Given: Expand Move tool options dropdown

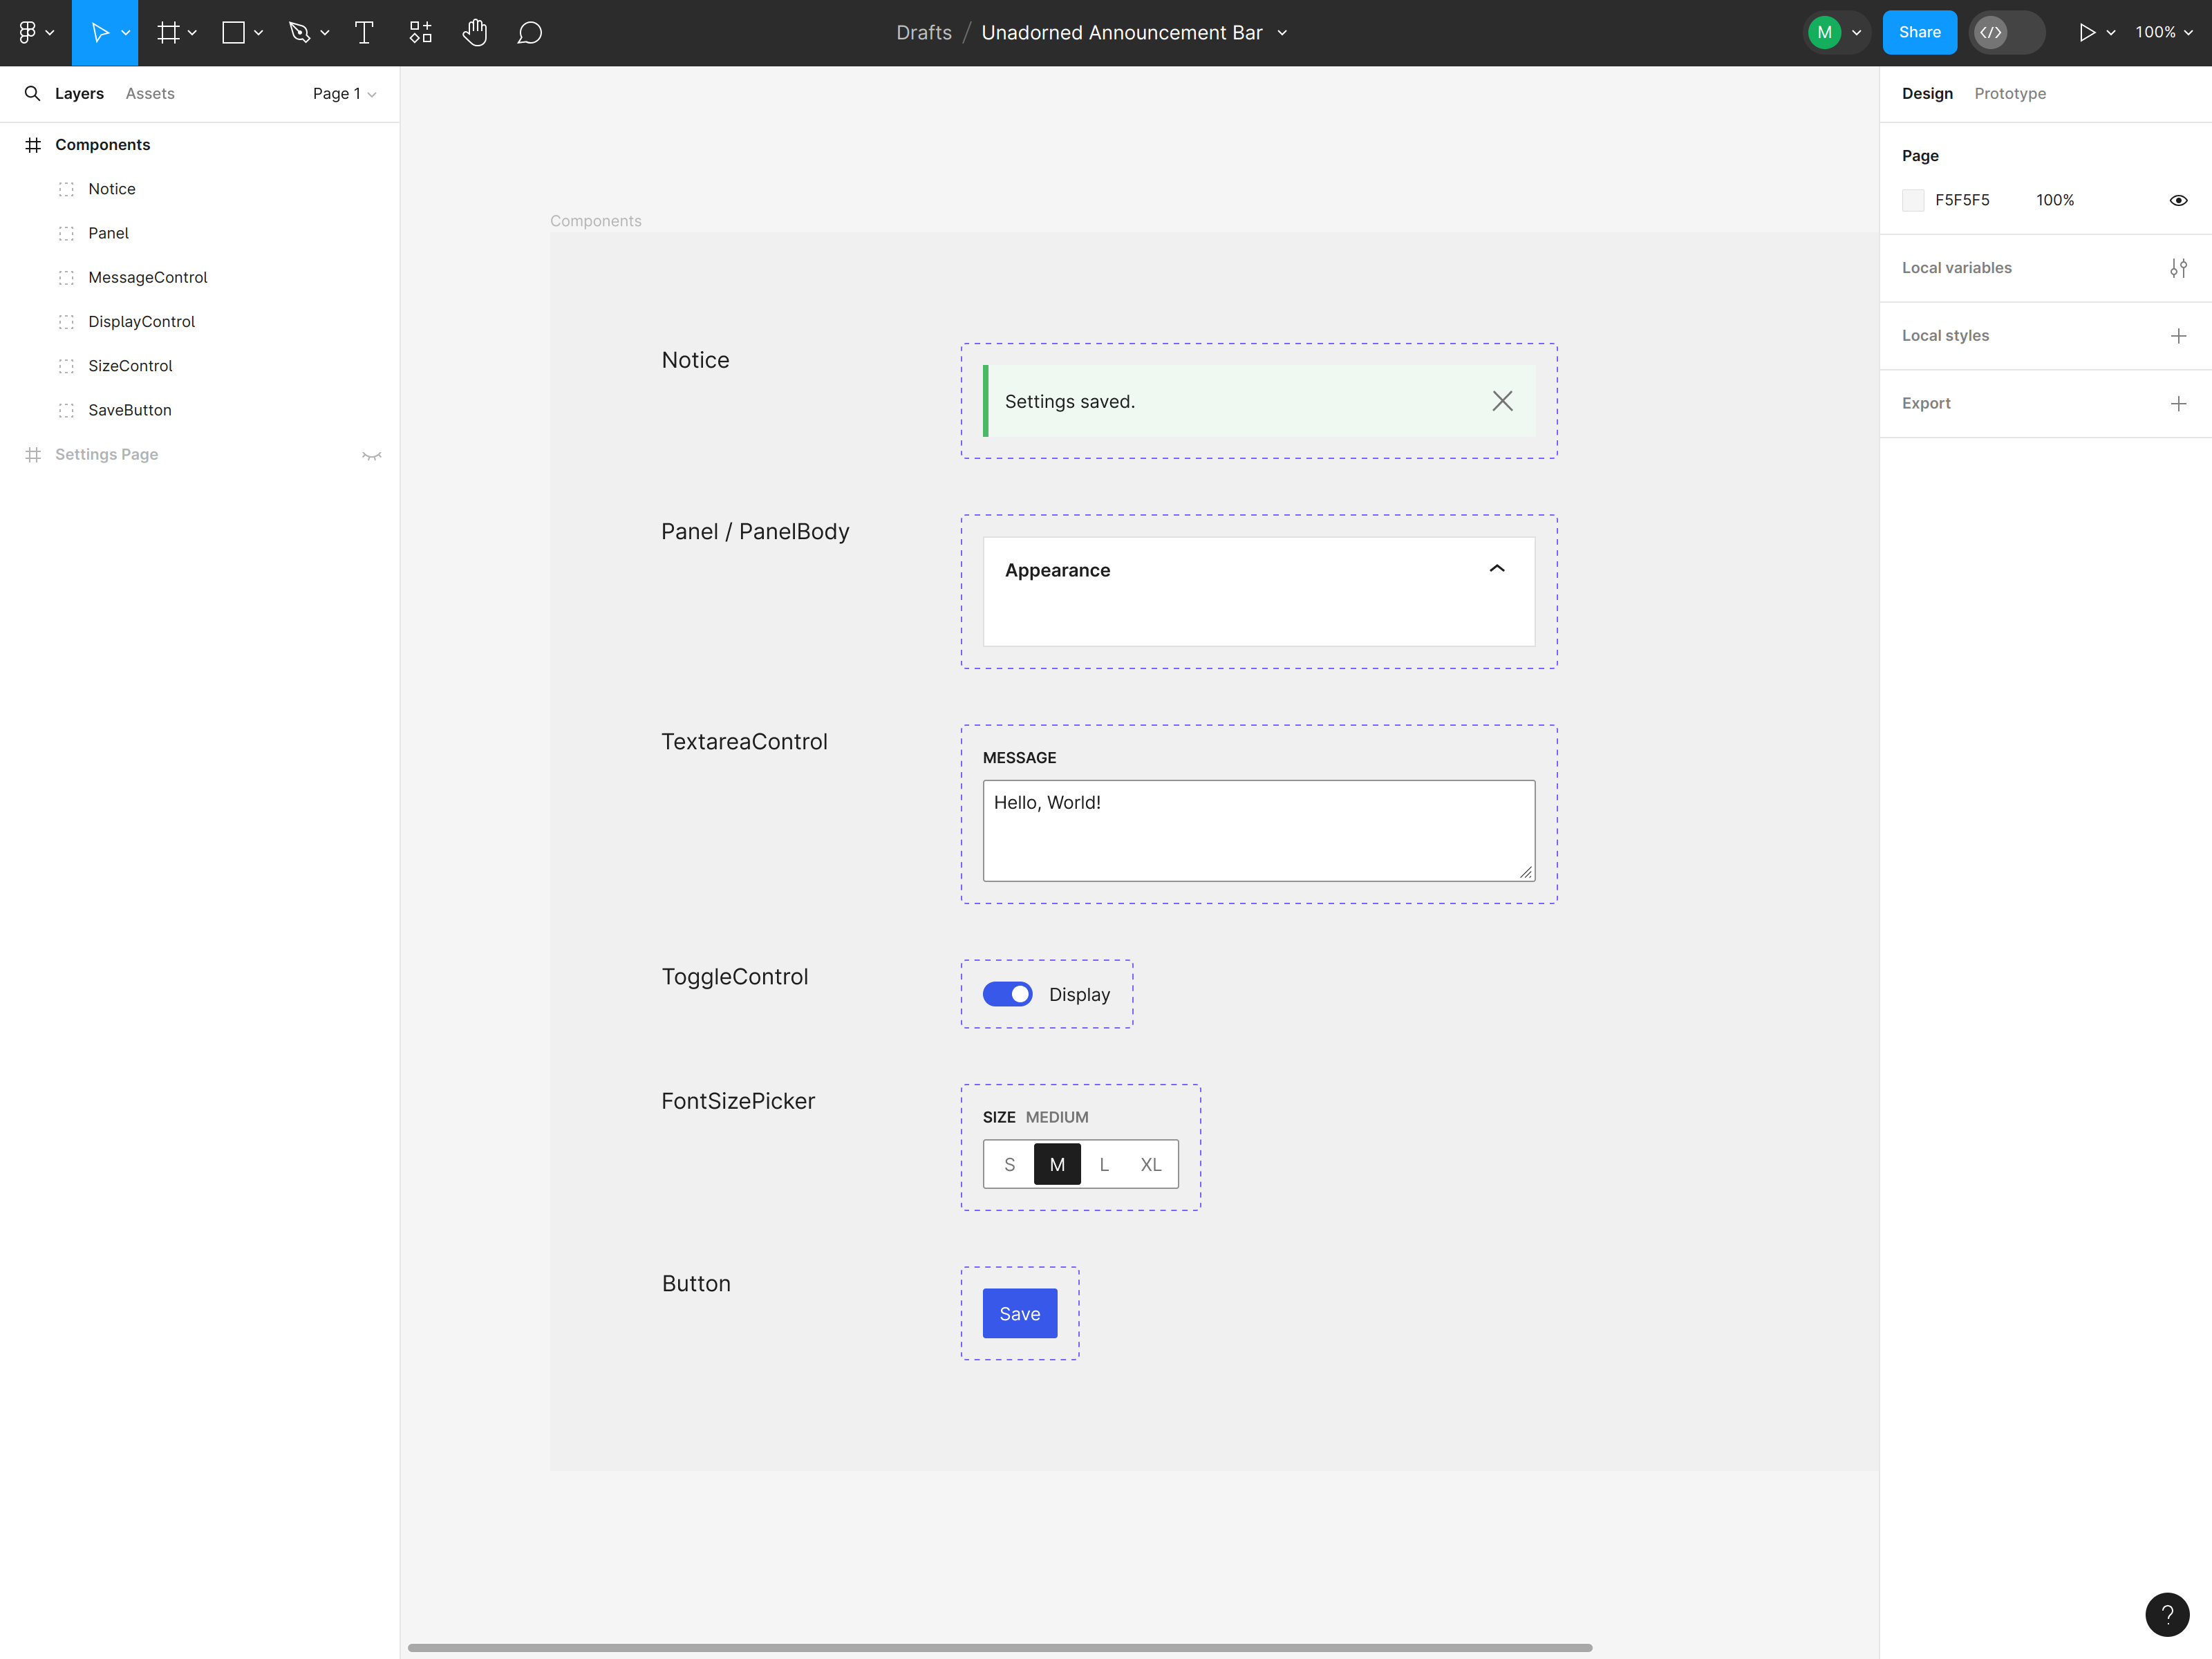Looking at the screenshot, I should point(126,33).
